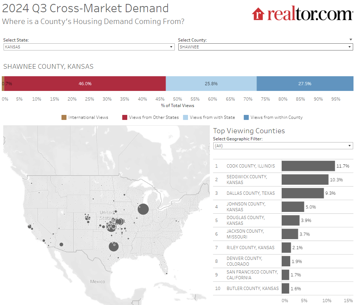This screenshot has width=356, height=305.
Task: Select the brown 0.7% international views segment
Action: pyautogui.click(x=3, y=84)
